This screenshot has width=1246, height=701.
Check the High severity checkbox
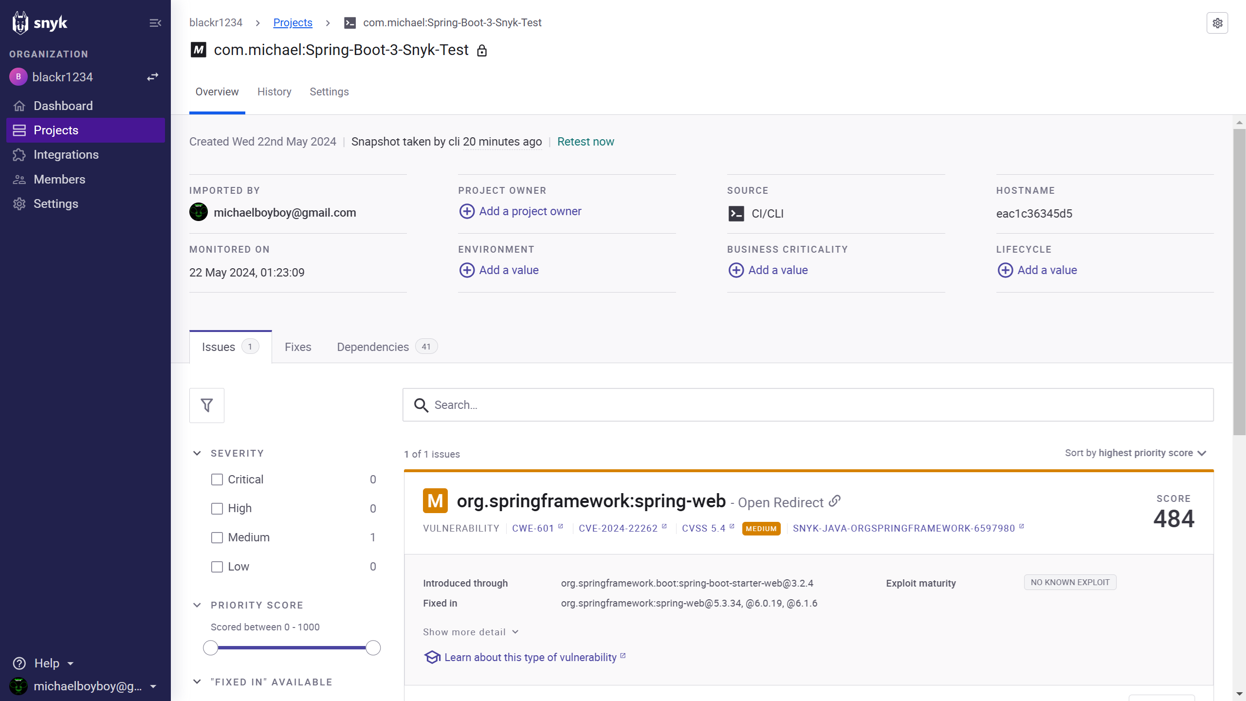pyautogui.click(x=217, y=509)
